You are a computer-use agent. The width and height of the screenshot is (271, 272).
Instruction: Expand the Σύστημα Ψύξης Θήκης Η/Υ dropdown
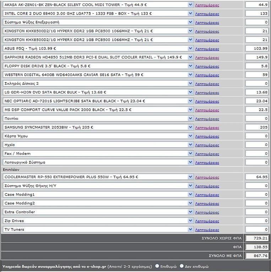coord(98,186)
